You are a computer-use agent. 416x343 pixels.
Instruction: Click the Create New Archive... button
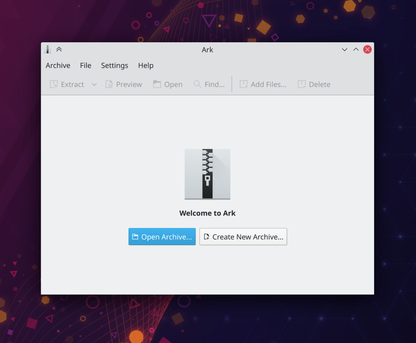click(243, 237)
